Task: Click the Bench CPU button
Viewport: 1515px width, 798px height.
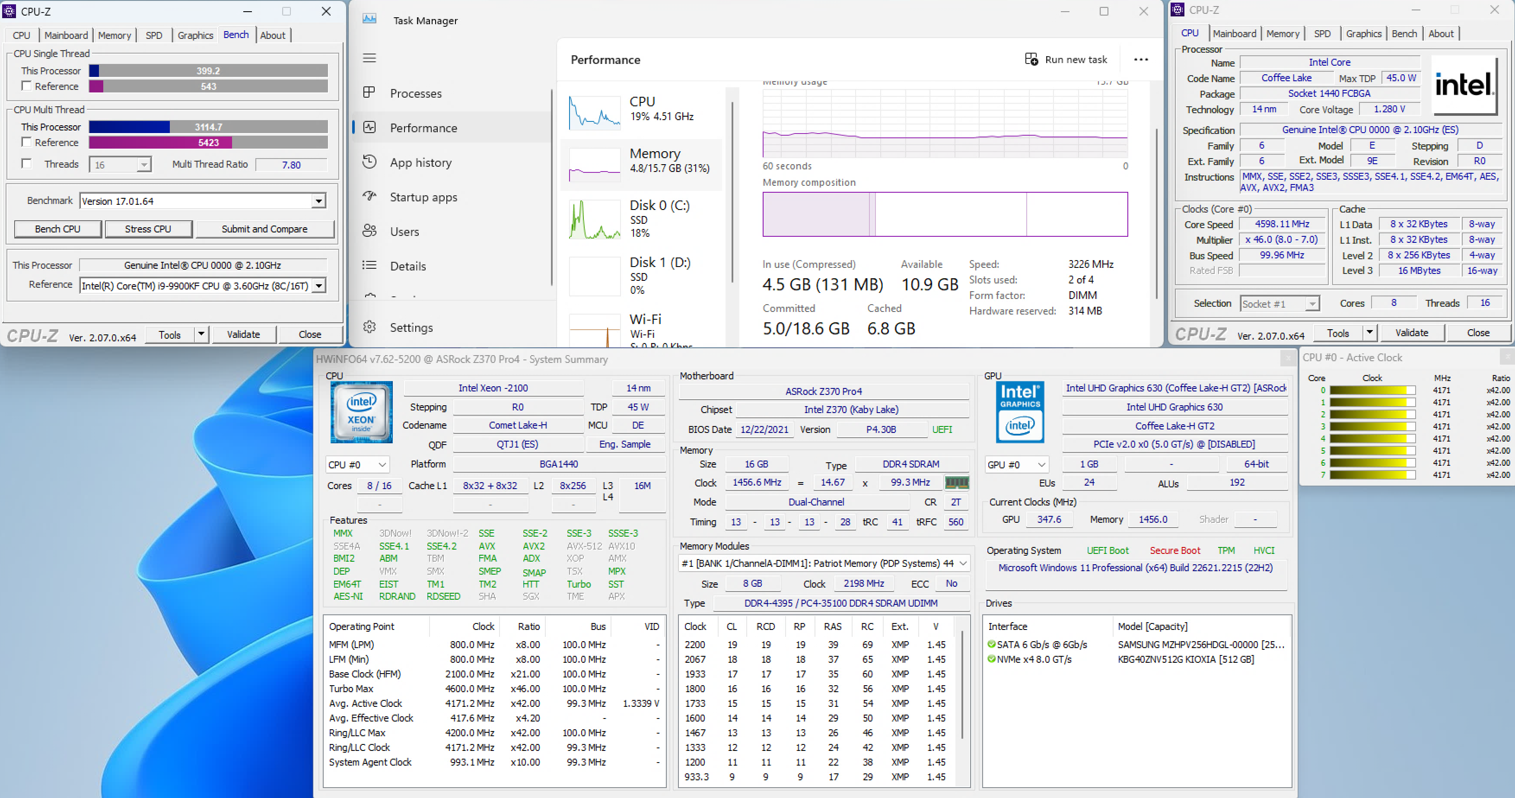Action: tap(57, 229)
